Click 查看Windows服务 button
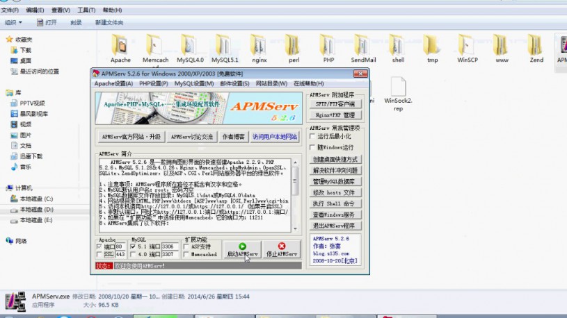The width and height of the screenshot is (567, 318). coord(335,215)
